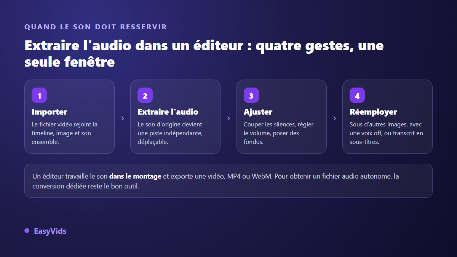Click the bold words "dans le montage"
The height and width of the screenshot is (257, 457).
pyautogui.click(x=135, y=177)
